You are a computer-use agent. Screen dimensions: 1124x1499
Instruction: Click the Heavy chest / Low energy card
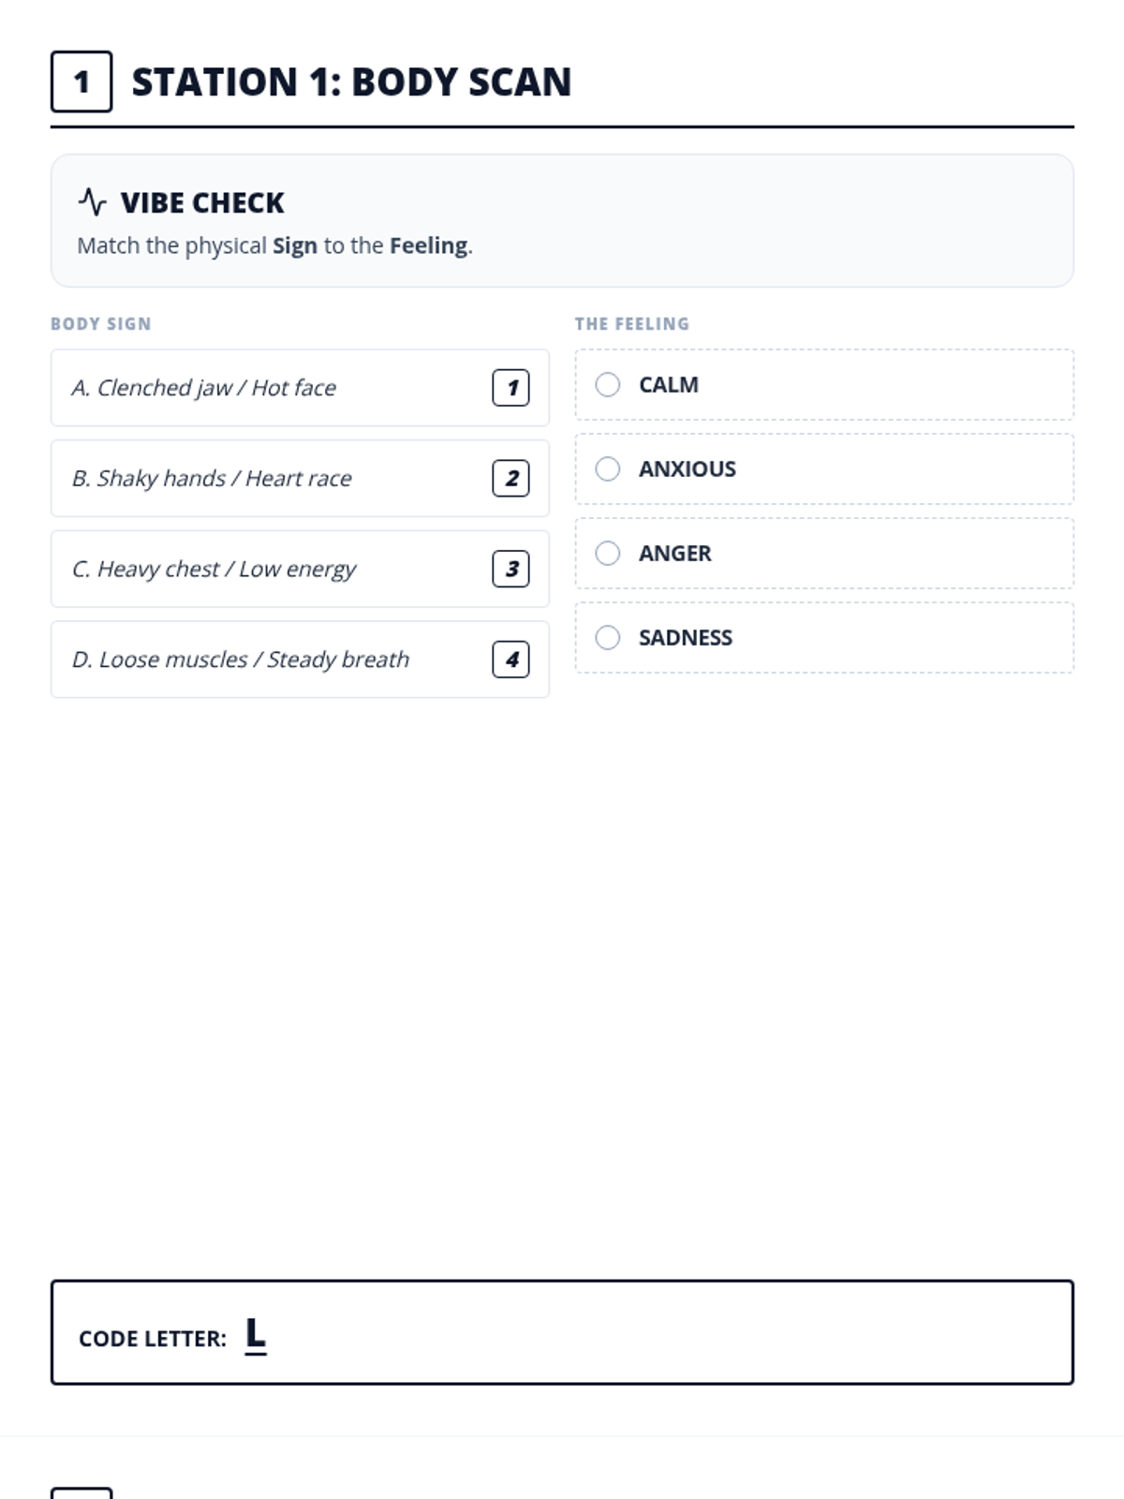click(x=272, y=569)
